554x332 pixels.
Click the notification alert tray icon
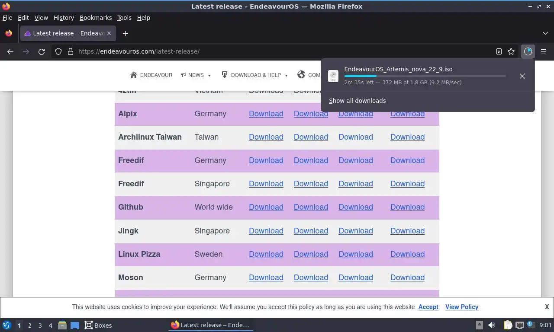tap(531, 325)
